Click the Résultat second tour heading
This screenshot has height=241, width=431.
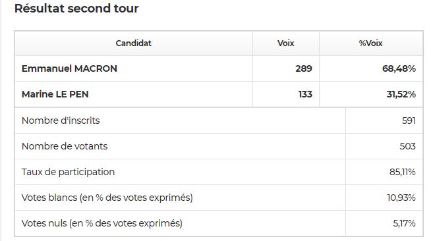(x=76, y=9)
